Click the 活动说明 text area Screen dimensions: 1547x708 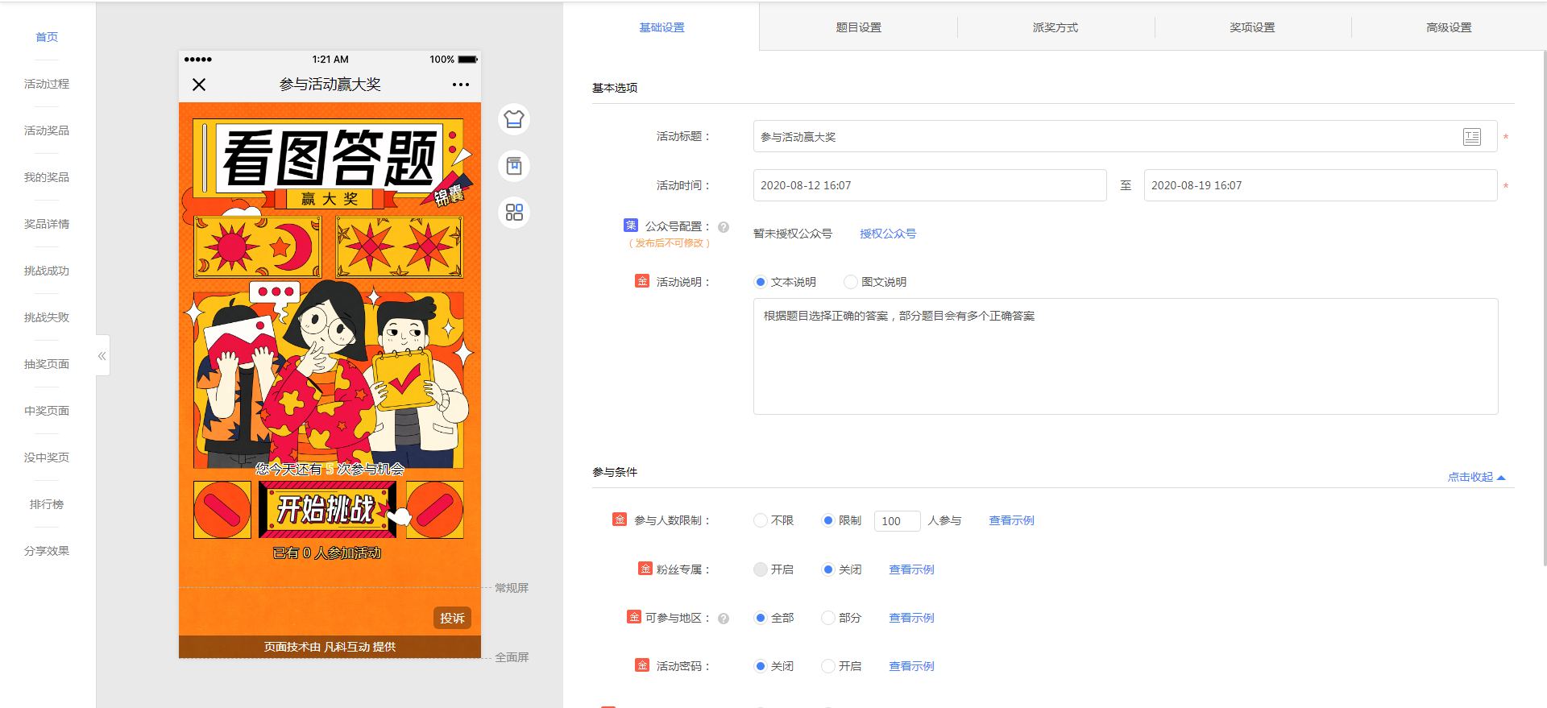(1126, 357)
